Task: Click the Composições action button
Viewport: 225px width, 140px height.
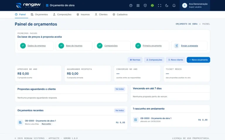Action: pyautogui.click(x=154, y=60)
